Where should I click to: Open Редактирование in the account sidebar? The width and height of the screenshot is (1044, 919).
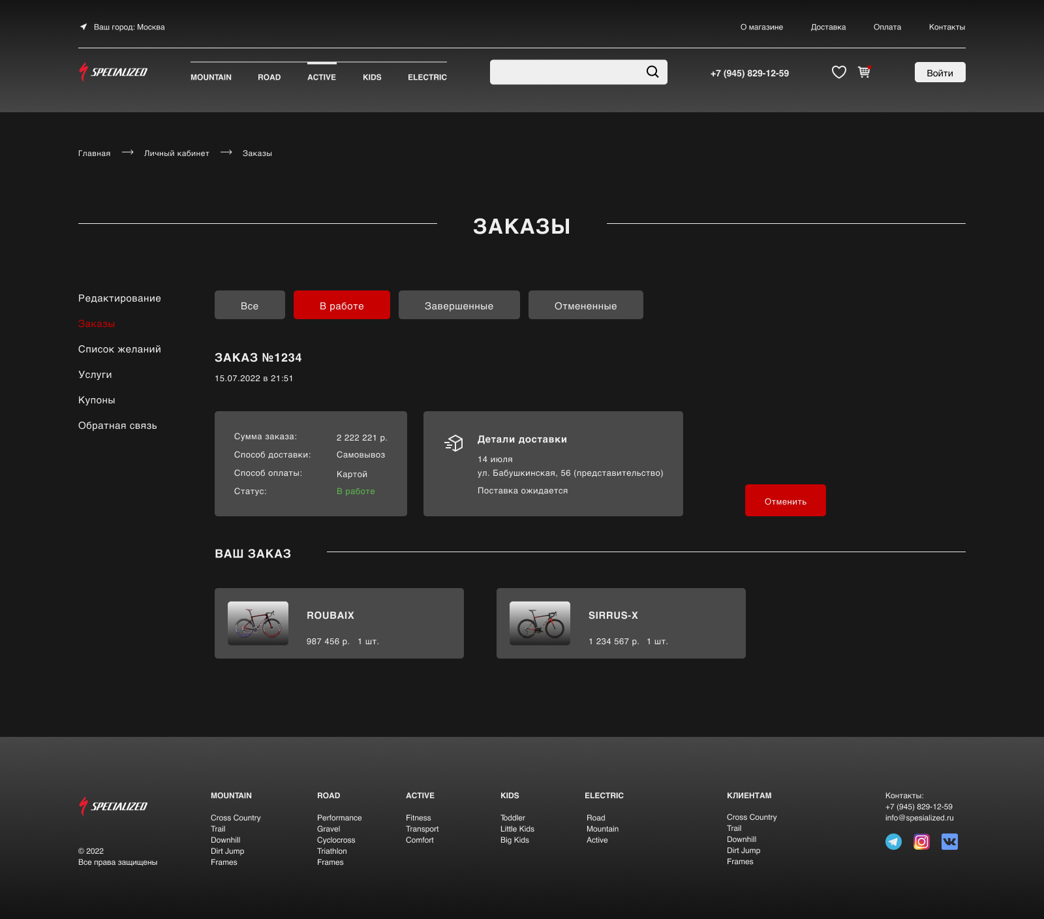[119, 298]
